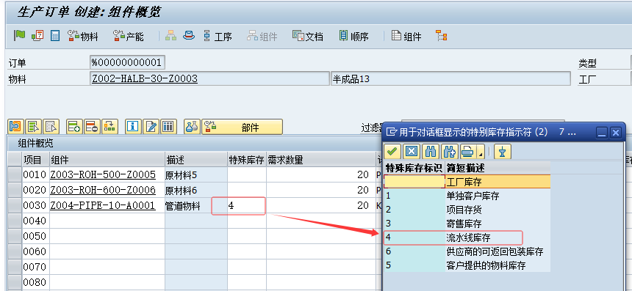Click the icon left of the calculator

(x=37, y=36)
